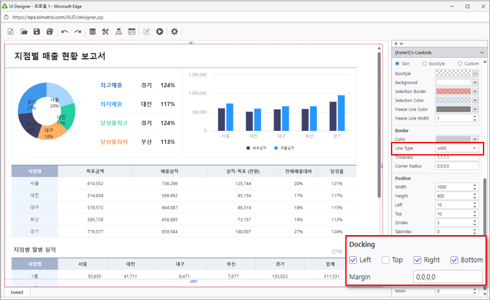Click the Selection Border color swatch
The height and width of the screenshot is (300, 490).
[453, 92]
